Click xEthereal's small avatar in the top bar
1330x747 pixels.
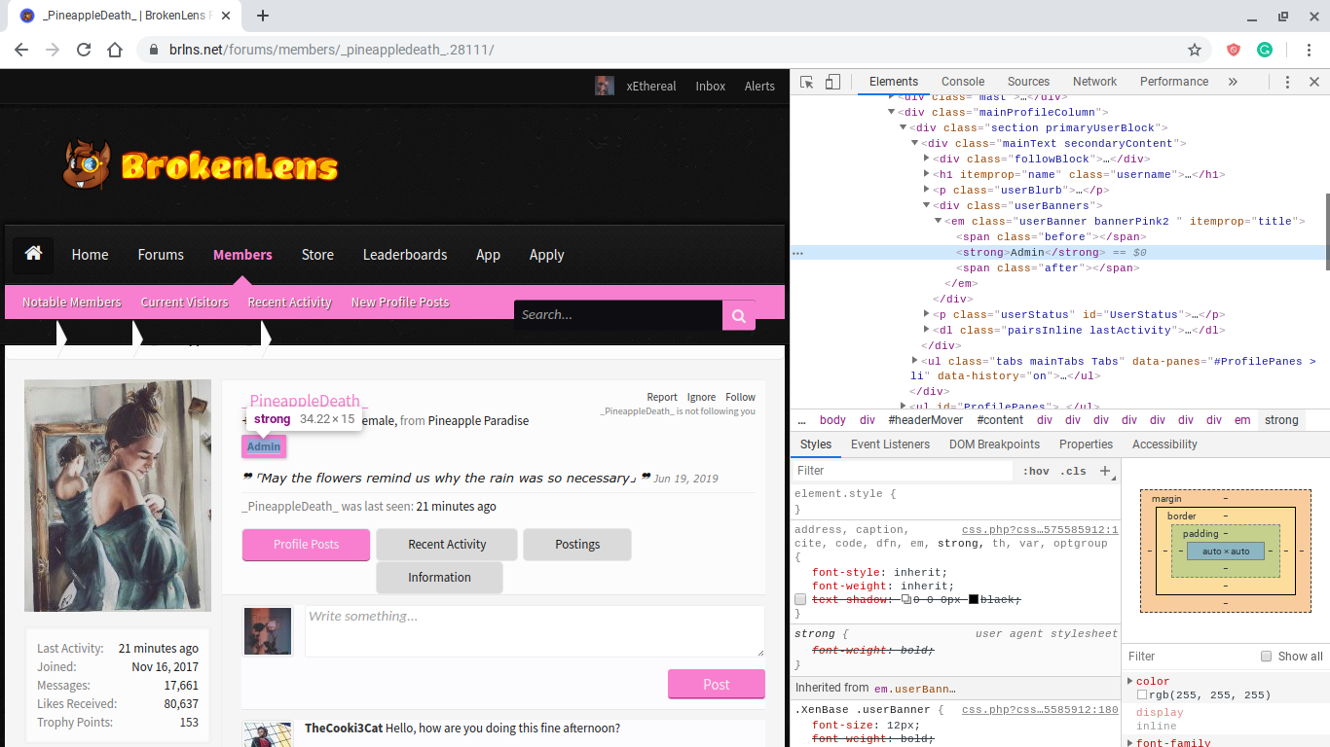point(605,86)
